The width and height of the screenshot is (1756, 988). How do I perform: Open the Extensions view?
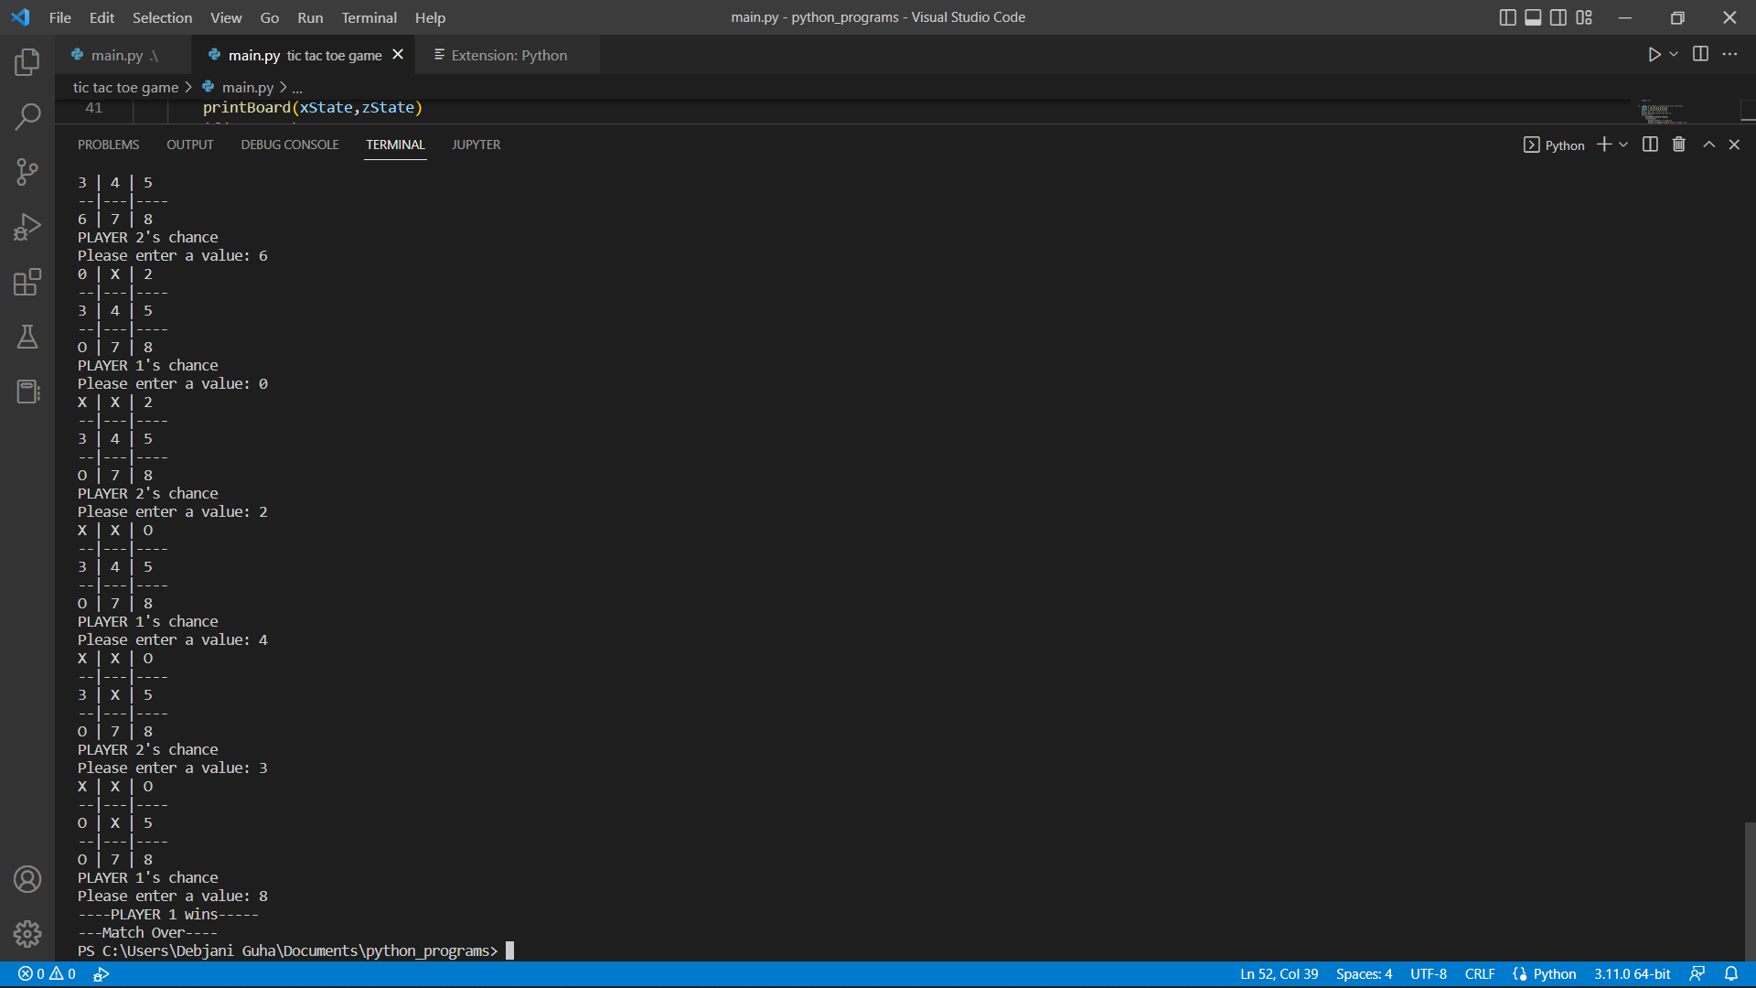point(27,282)
